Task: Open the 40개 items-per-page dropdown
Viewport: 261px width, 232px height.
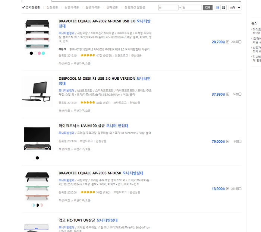Action: [x=235, y=8]
